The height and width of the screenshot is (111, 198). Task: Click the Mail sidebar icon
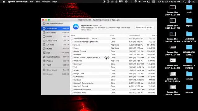[44, 53]
